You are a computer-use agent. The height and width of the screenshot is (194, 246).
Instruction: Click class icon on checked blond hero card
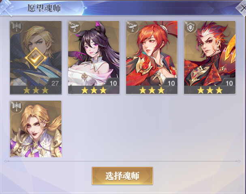click(17, 27)
